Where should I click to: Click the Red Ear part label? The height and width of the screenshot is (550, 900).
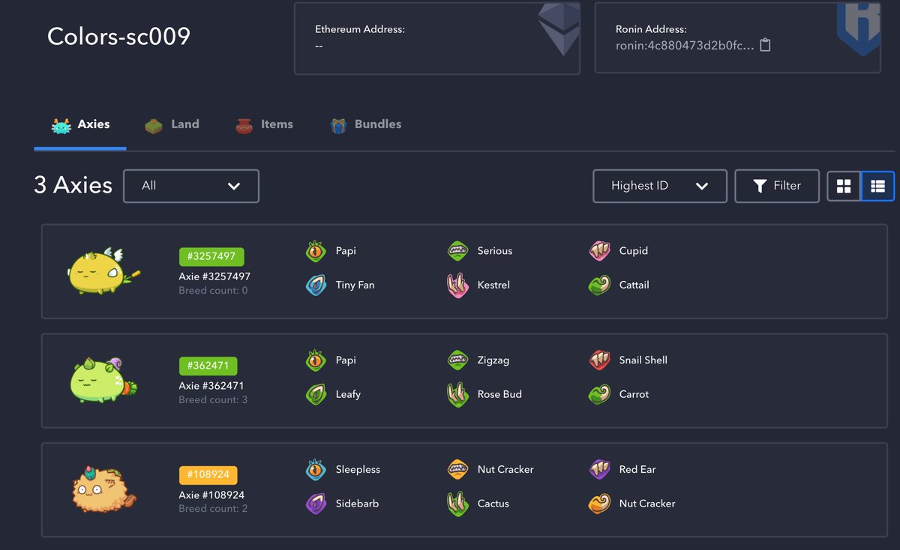pyautogui.click(x=637, y=470)
